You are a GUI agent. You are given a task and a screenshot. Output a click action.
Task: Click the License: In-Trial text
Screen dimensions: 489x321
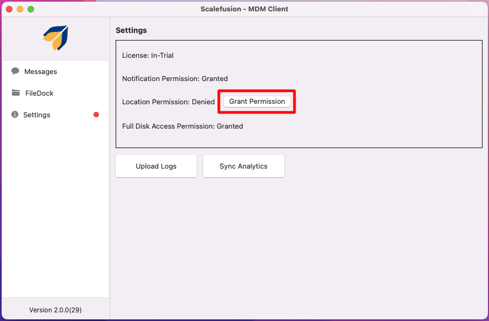pyautogui.click(x=148, y=56)
